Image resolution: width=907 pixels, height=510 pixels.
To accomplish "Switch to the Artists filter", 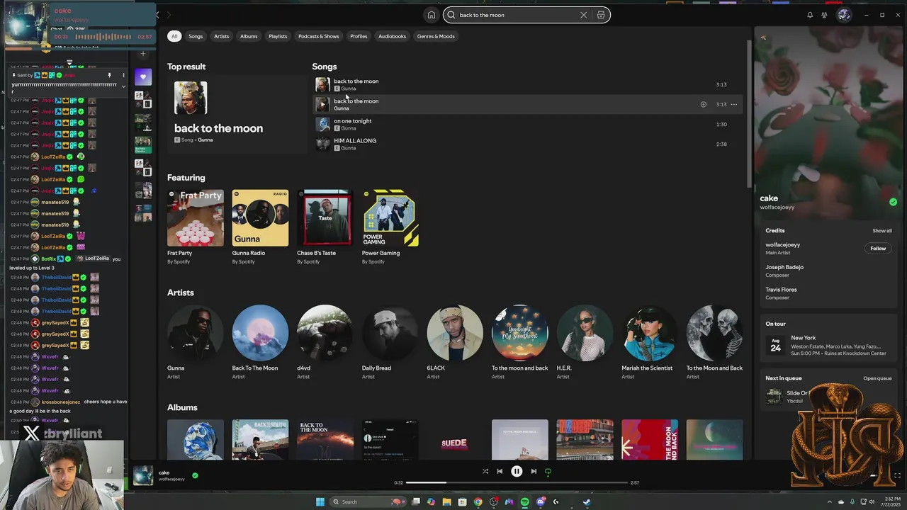I will tap(222, 36).
